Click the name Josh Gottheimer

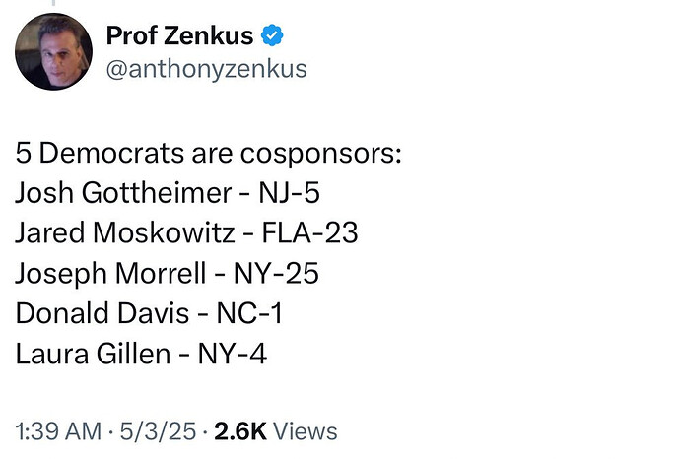coord(123,193)
